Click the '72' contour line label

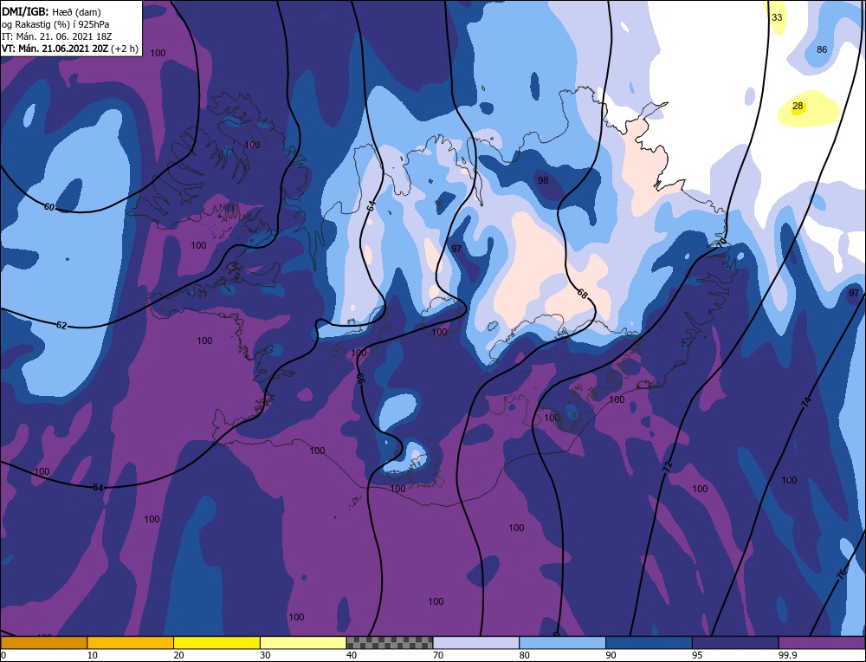click(668, 466)
